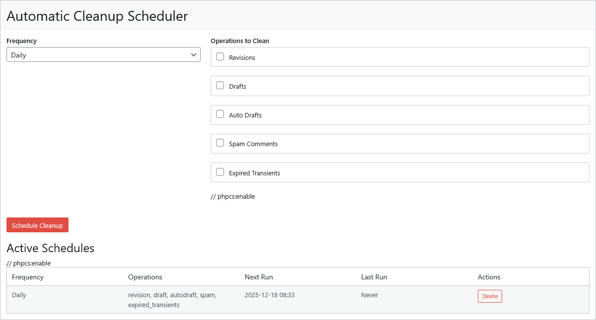The image size is (596, 320).
Task: Select the Spam Comments checkbox
Action: 220,143
